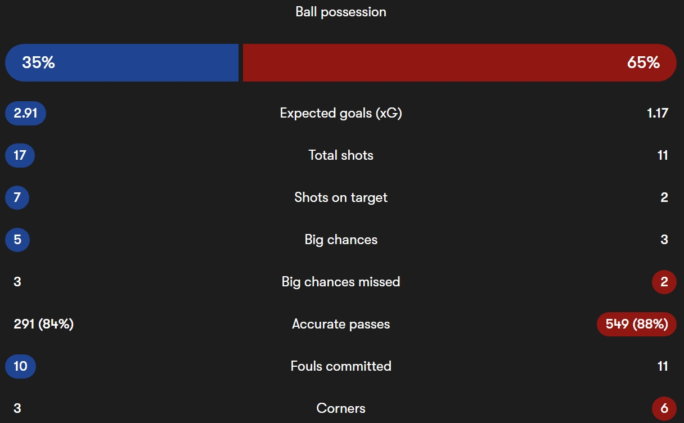Image resolution: width=684 pixels, height=423 pixels.
Task: Click the 1.17 expected goals value
Action: (658, 113)
